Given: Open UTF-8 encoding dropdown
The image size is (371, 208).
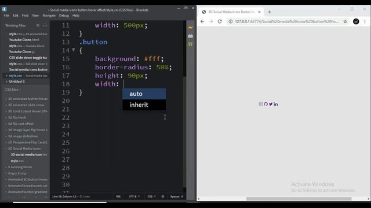Looking at the screenshot, I should point(134,196).
